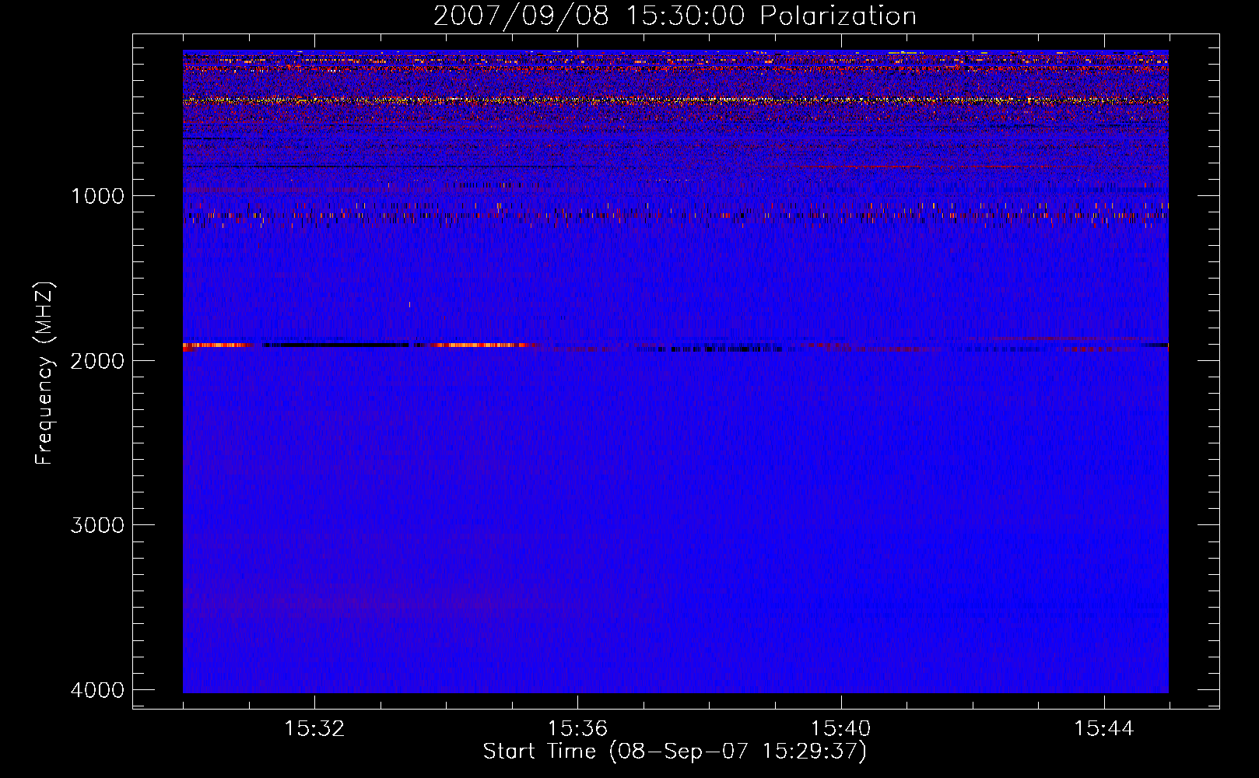The image size is (1259, 778).
Task: Click the 3000 frequency tick label
Action: tap(98, 525)
